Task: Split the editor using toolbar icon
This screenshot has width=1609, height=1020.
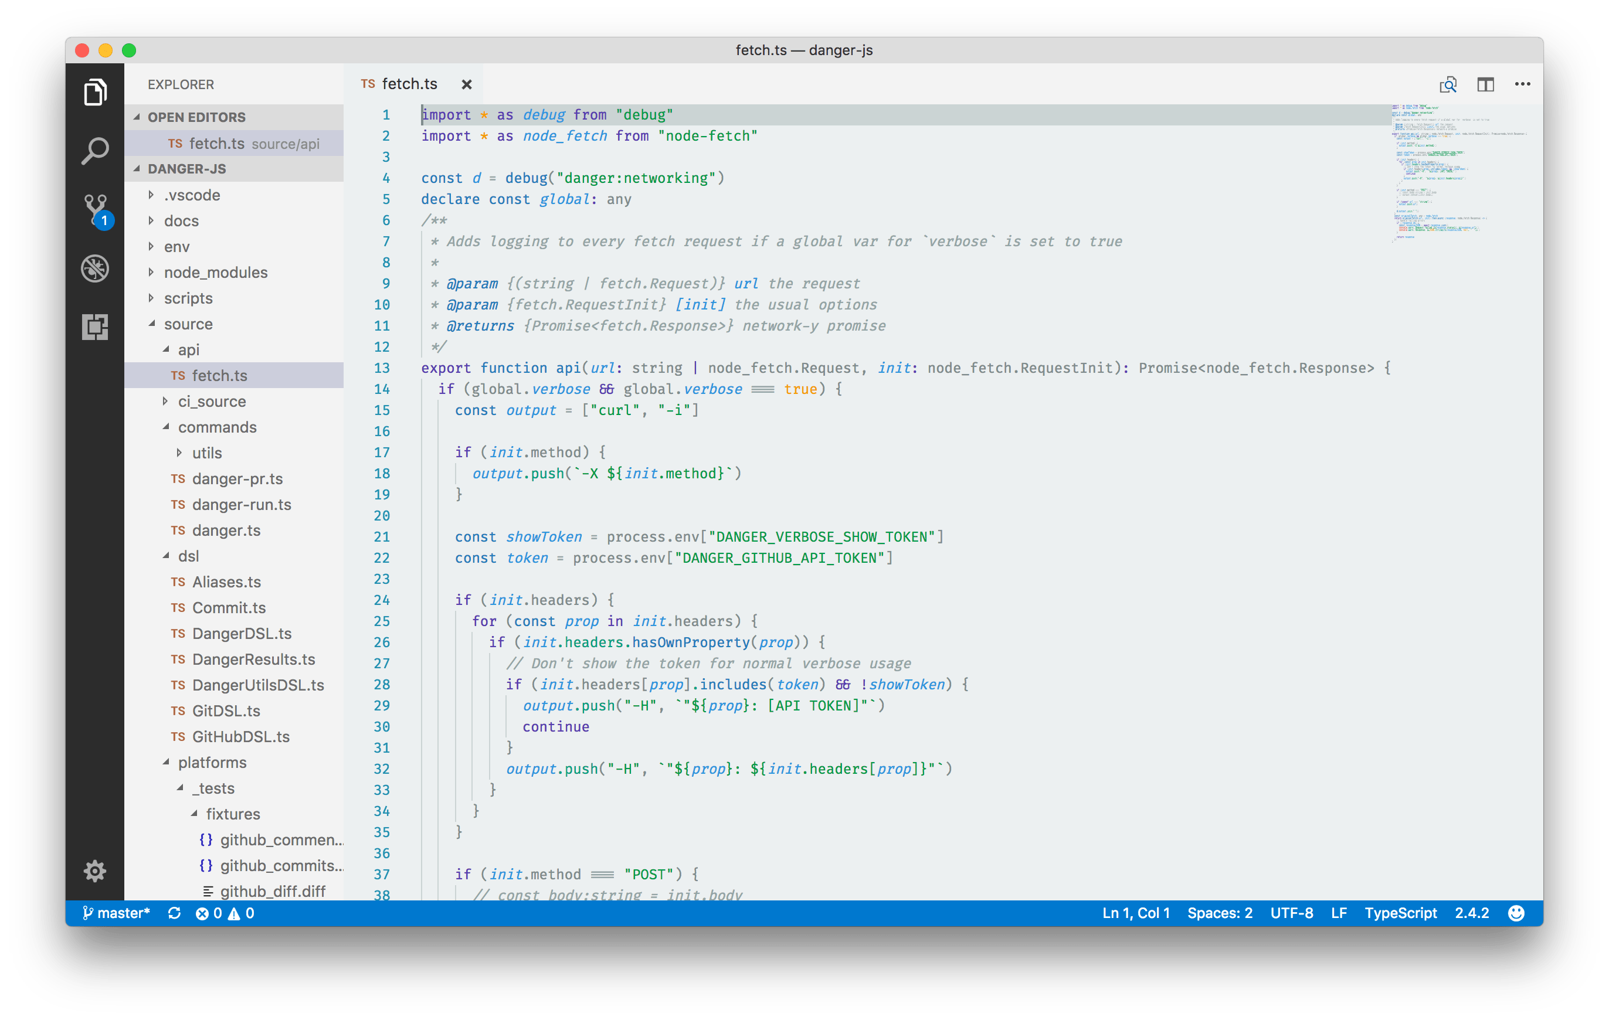Action: (x=1485, y=84)
